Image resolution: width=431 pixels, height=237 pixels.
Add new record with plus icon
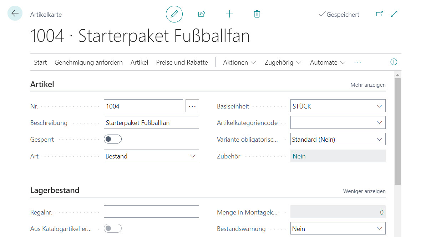click(x=229, y=14)
